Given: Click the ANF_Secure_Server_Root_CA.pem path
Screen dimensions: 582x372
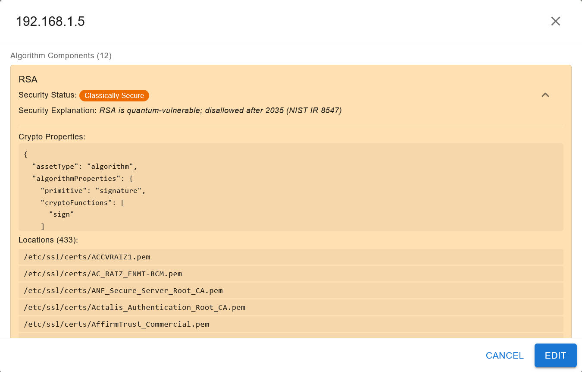Looking at the screenshot, I should pos(123,290).
